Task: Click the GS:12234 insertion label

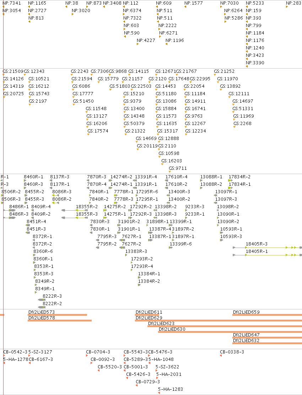Action: coord(195,131)
